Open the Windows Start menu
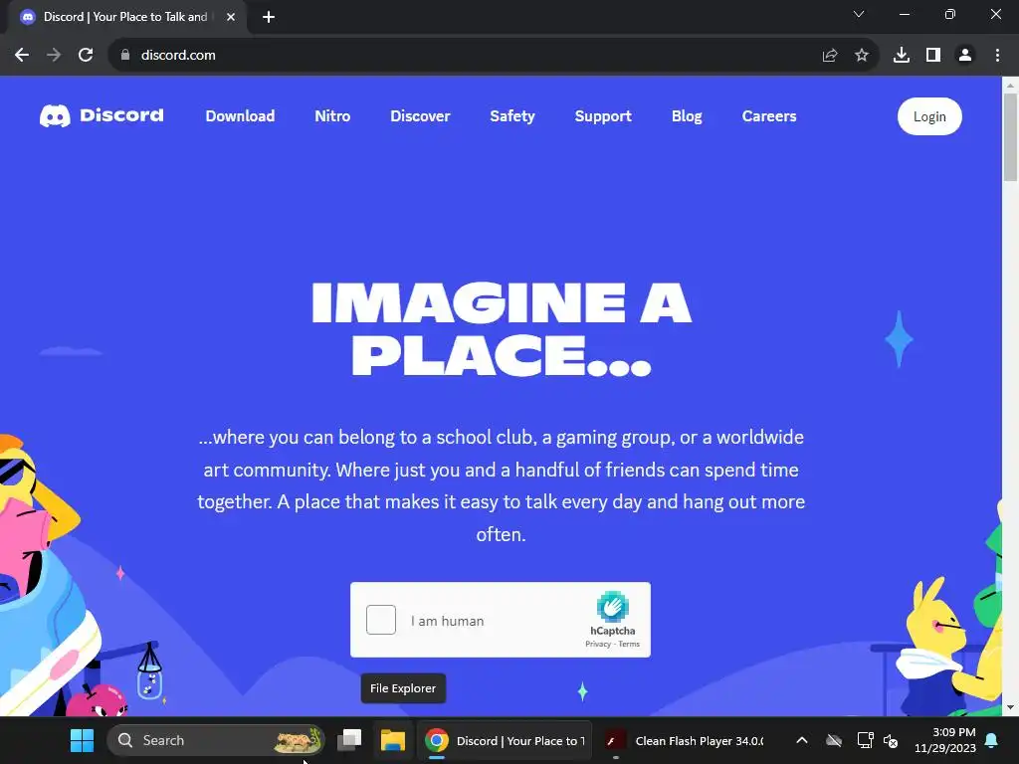 [82, 740]
